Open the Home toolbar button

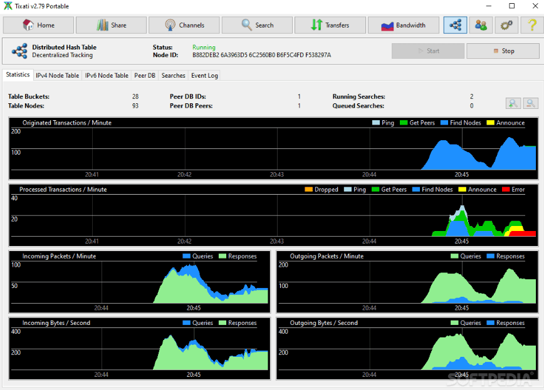click(38, 25)
